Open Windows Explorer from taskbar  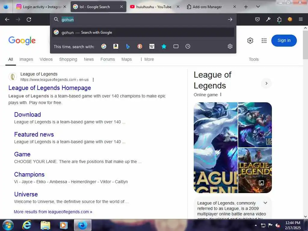click(45, 225)
